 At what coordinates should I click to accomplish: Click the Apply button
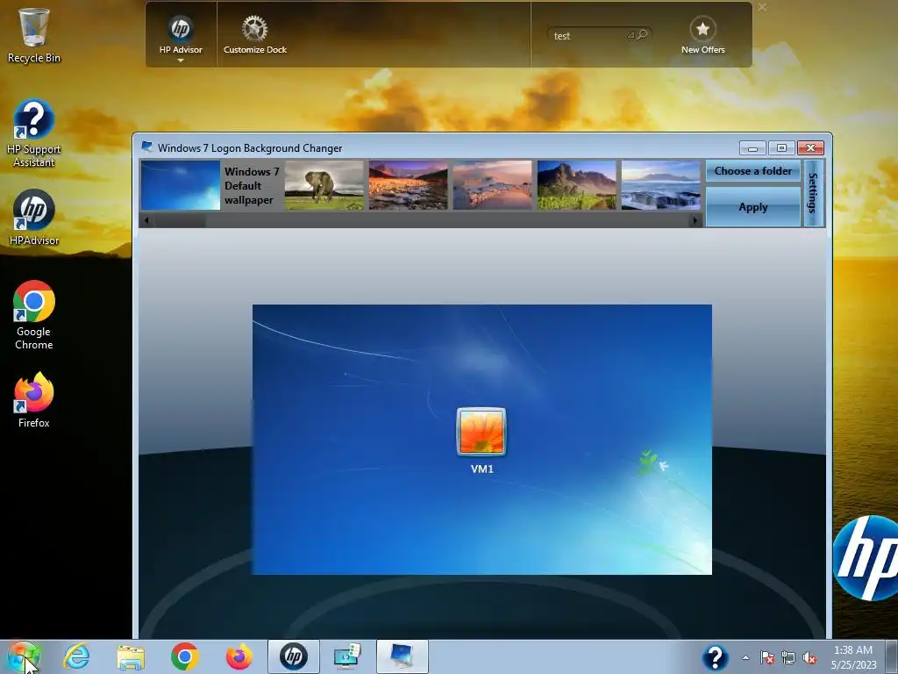753,207
